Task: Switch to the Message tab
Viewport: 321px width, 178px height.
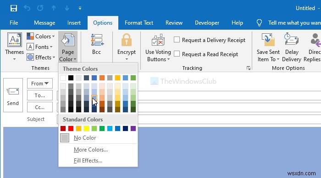Action: [x=44, y=23]
